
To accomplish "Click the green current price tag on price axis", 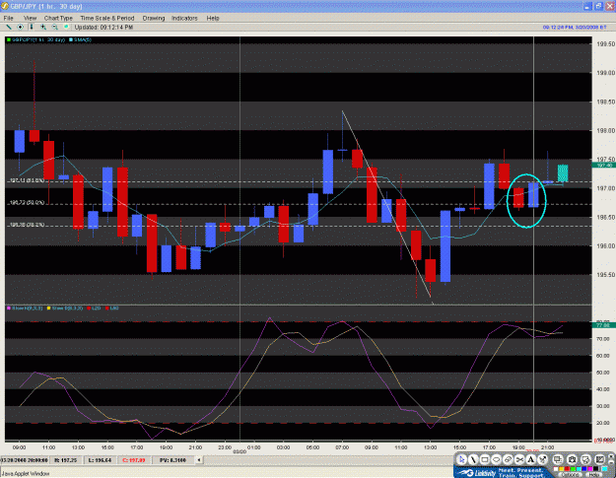I will click(604, 166).
